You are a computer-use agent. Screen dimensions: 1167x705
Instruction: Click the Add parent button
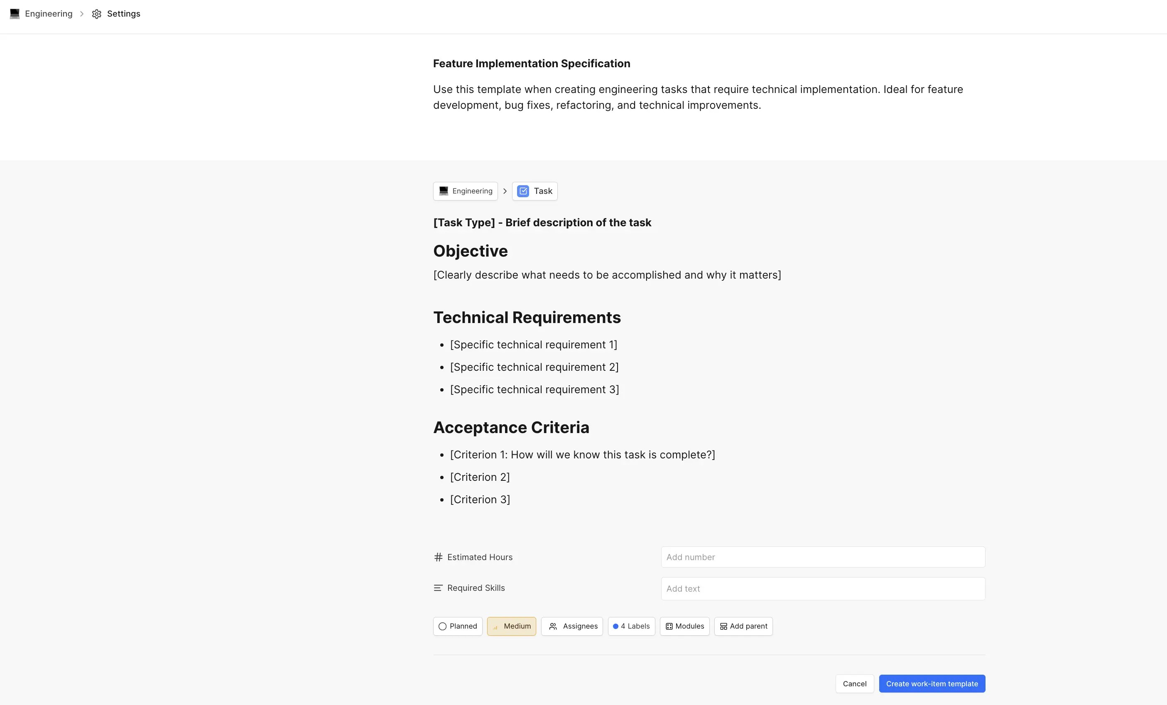(743, 626)
